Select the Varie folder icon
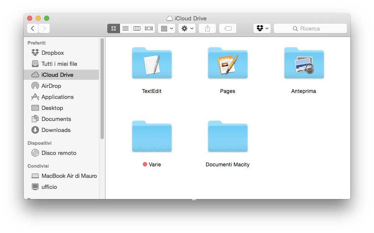This screenshot has width=374, height=233. 152,136
